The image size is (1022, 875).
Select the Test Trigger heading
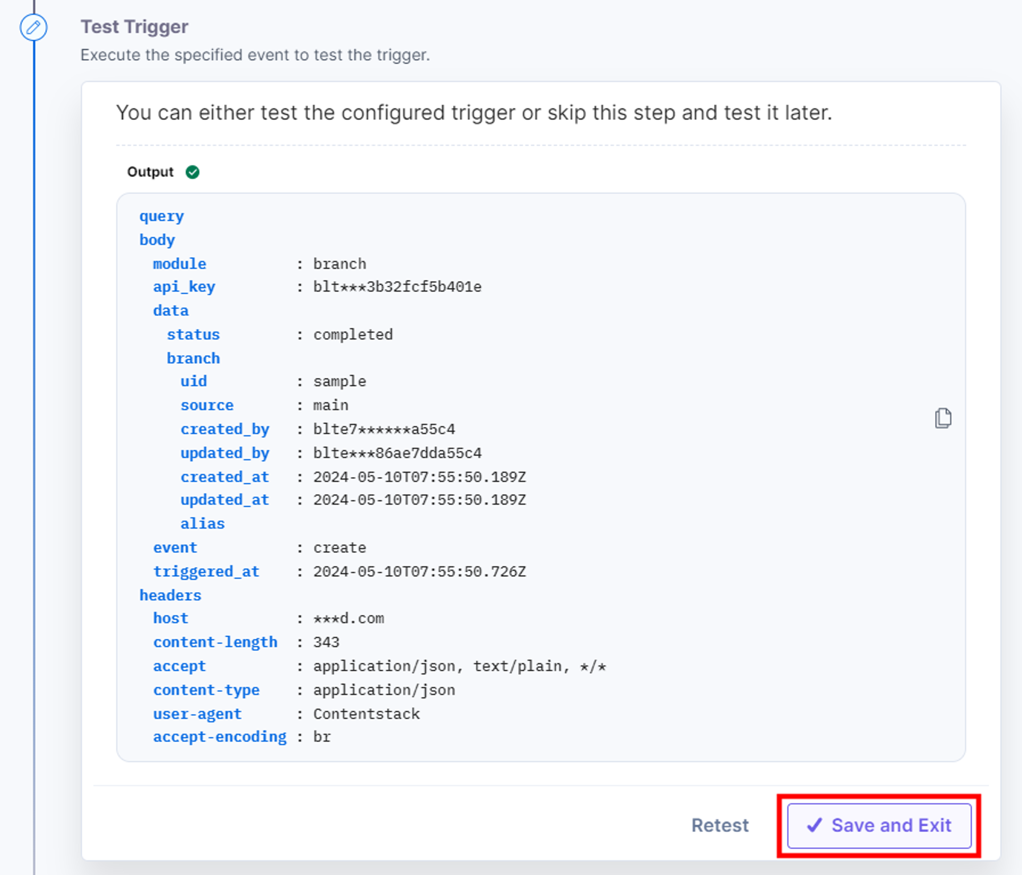click(134, 27)
